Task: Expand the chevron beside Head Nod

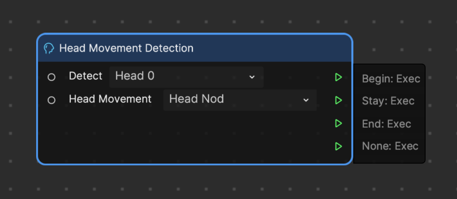Action: pyautogui.click(x=306, y=100)
